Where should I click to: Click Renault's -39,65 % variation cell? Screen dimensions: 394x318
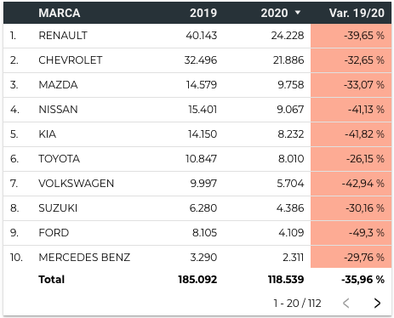coord(351,36)
